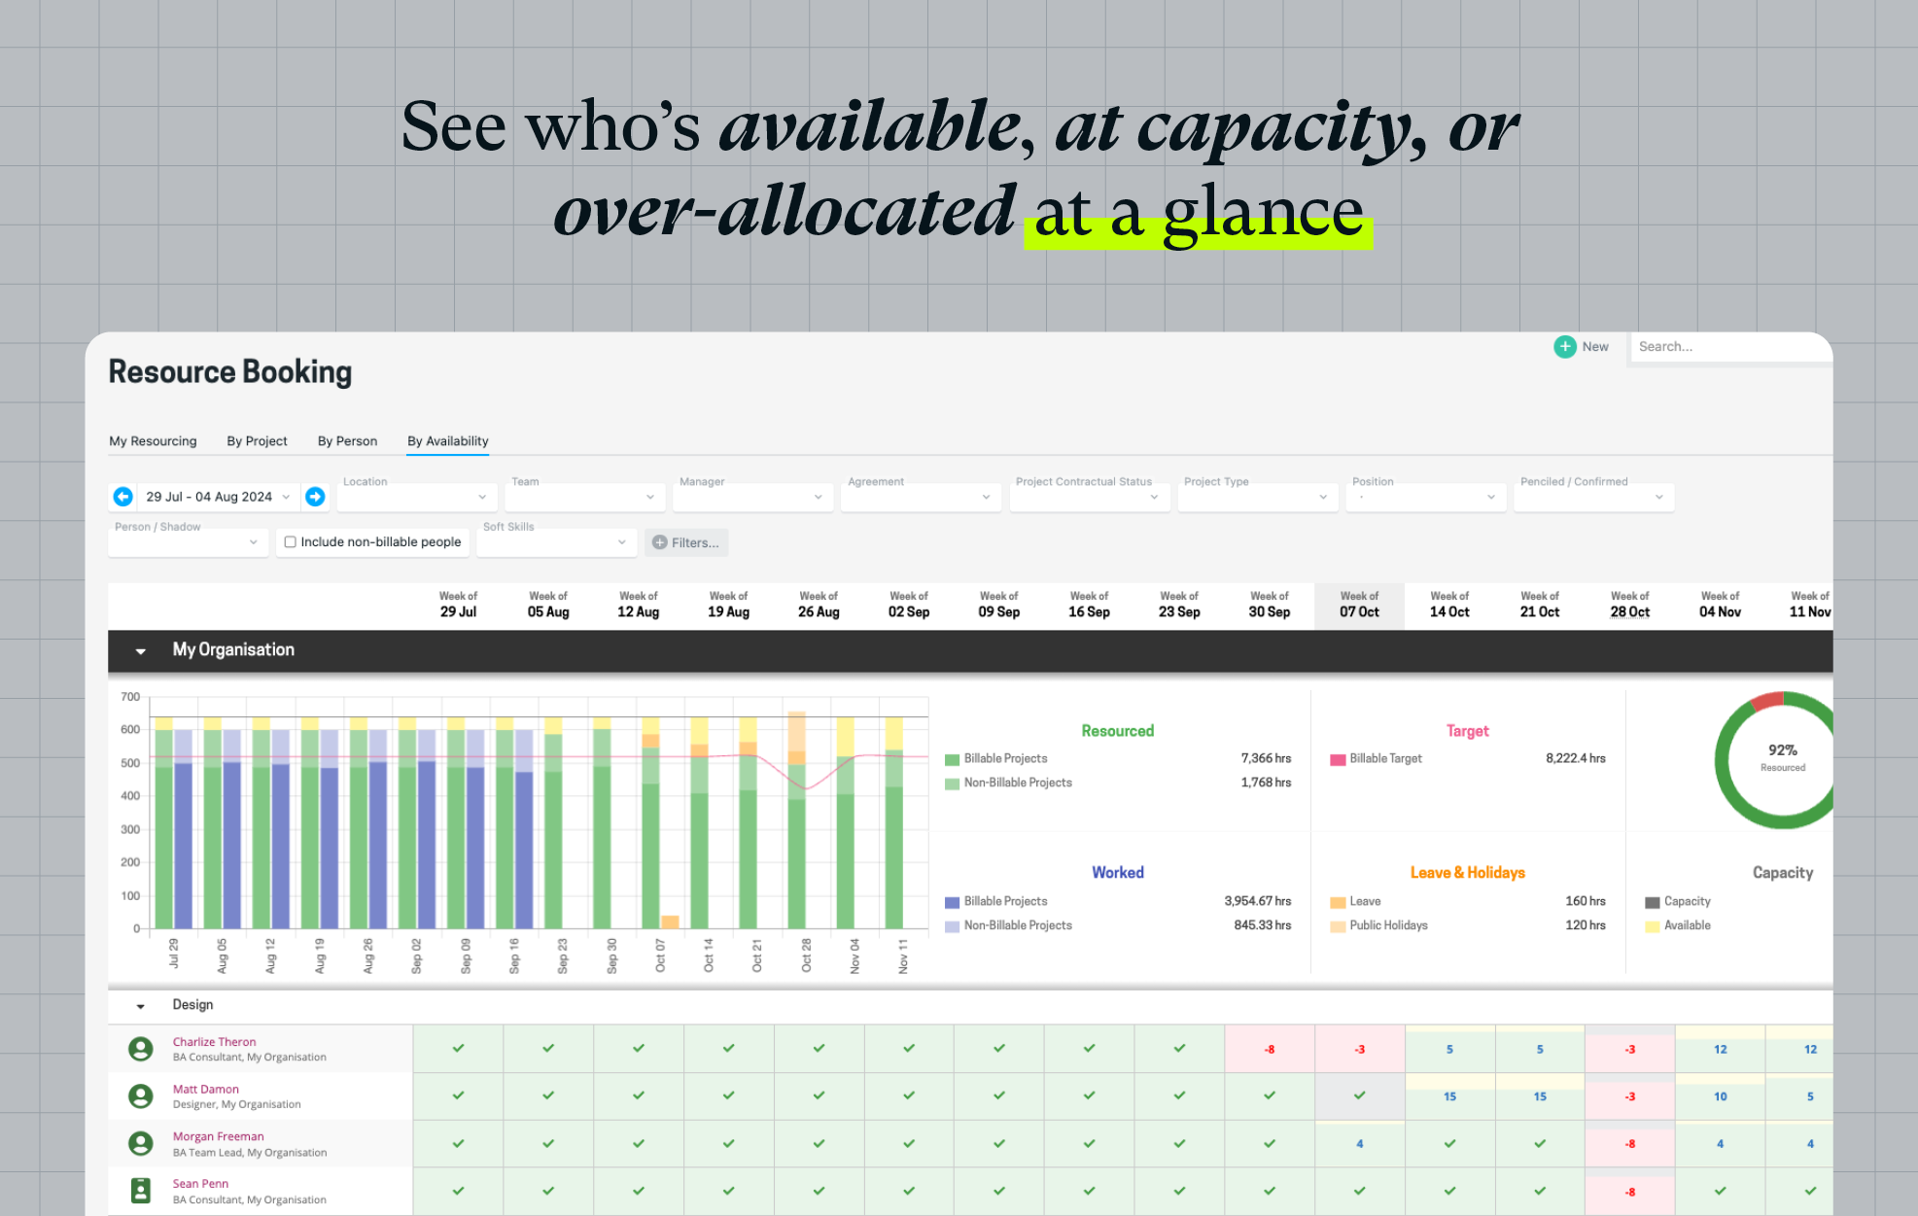Switch to By Project view
The width and height of the screenshot is (1918, 1216).
pos(256,441)
